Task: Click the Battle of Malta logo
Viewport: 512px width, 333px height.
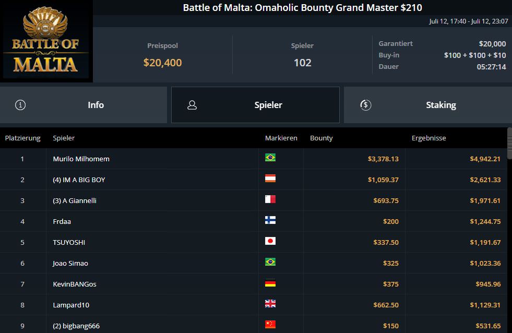Action: [46, 41]
